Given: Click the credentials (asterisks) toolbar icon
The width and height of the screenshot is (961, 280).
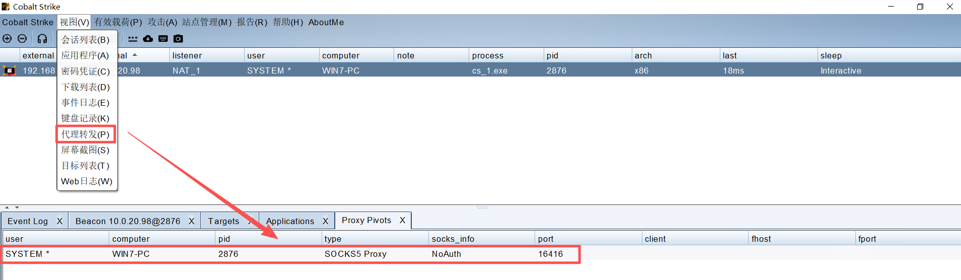Looking at the screenshot, I should [x=133, y=39].
